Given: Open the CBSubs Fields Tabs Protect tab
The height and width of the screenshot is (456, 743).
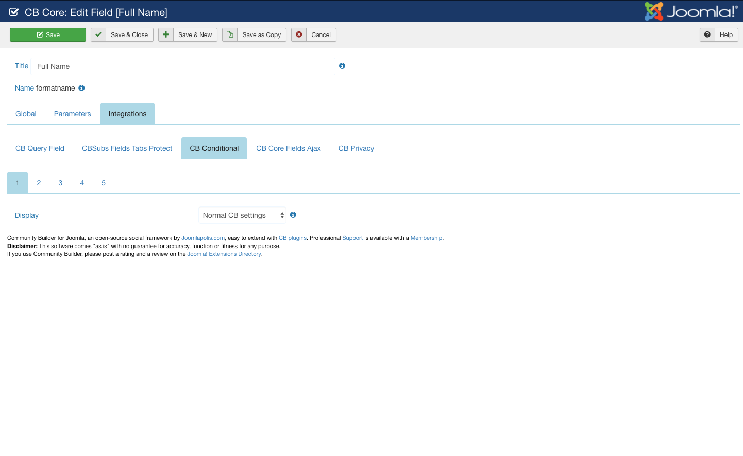Looking at the screenshot, I should [127, 148].
